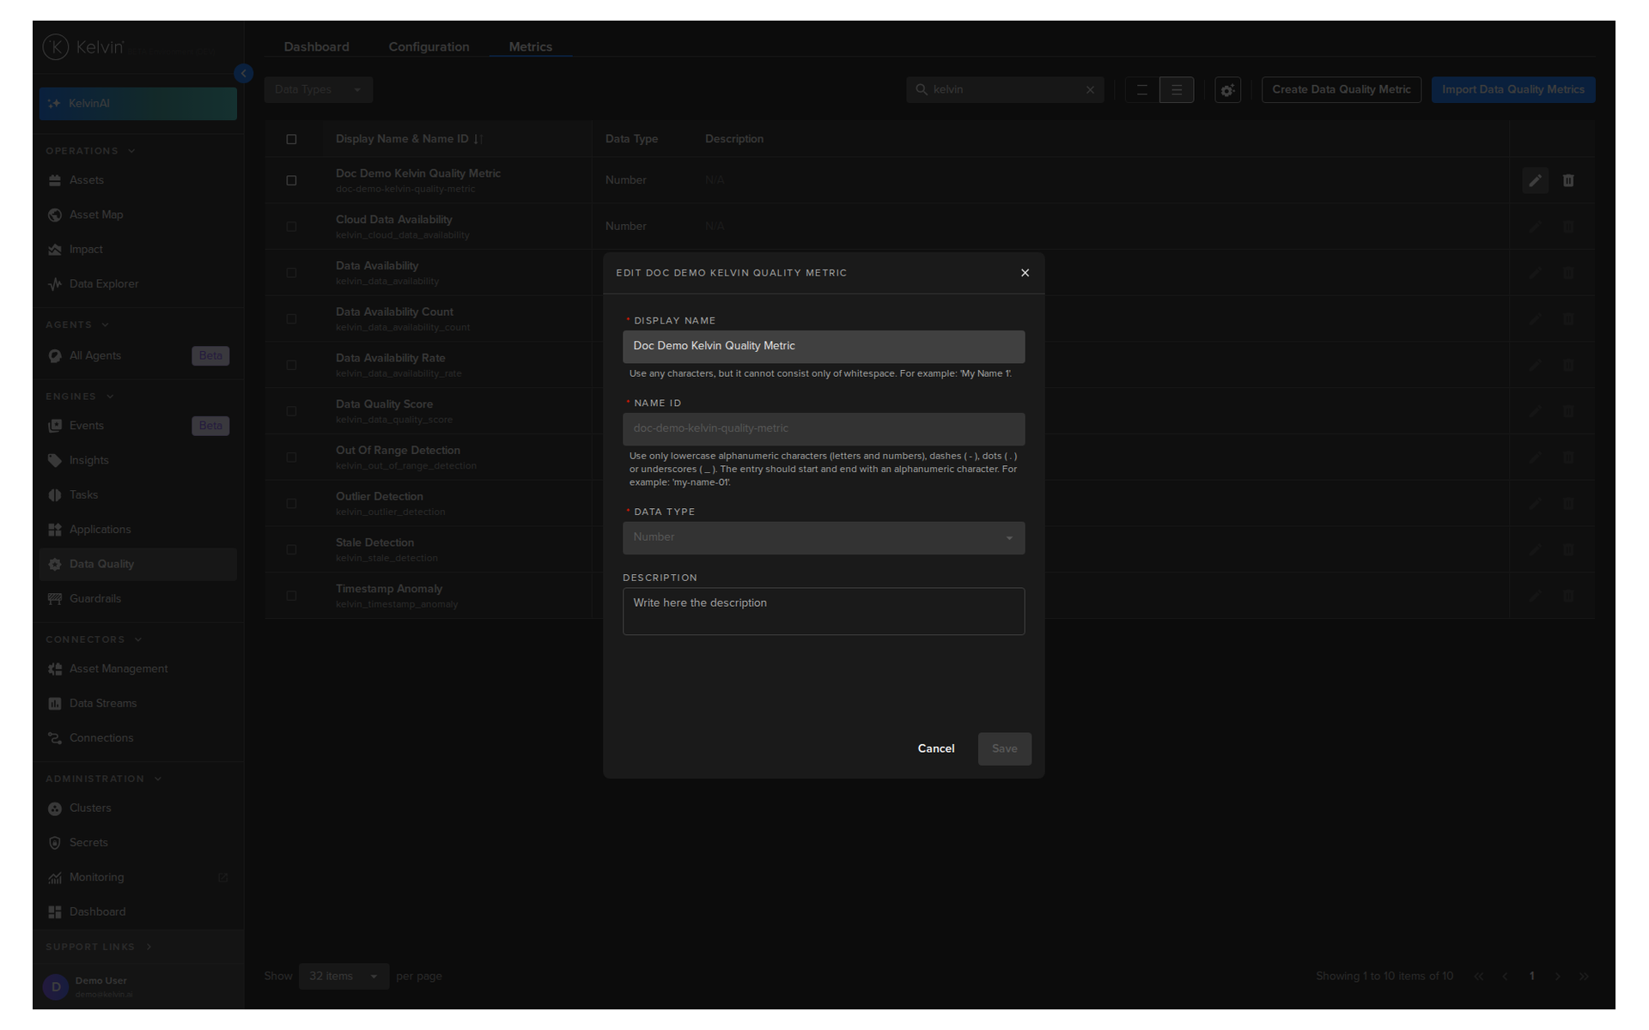Click the Kelvin logo icon
The width and height of the screenshot is (1649, 1030).
coord(56,47)
